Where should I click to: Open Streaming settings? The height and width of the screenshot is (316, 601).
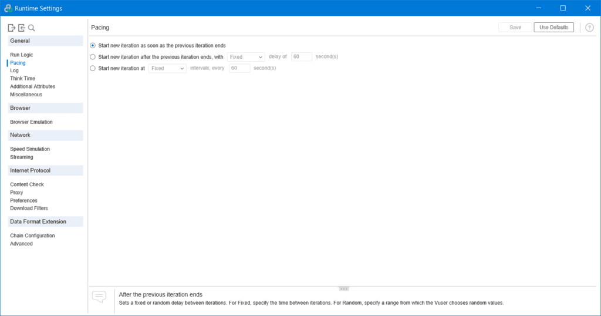click(x=22, y=157)
